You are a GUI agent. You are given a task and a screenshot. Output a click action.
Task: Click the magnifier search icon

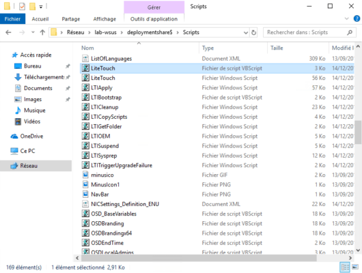coord(350,32)
